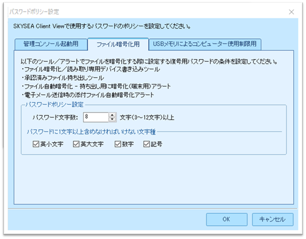Disable the 数字 requirement checkbox
Screen dimensions: 306x239
(118, 144)
